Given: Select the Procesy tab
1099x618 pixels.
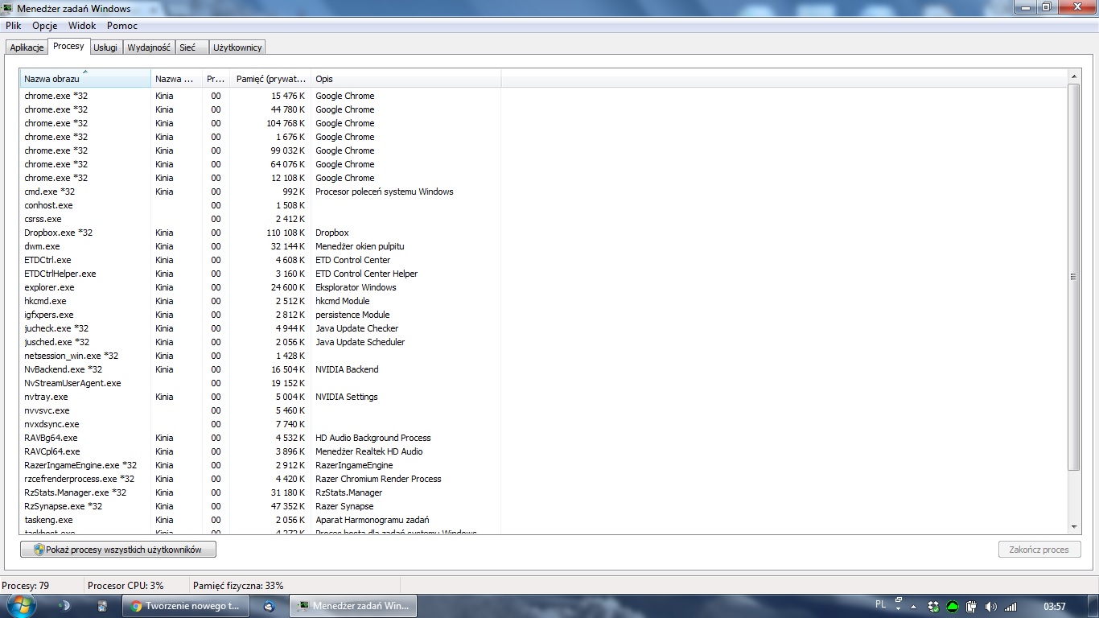Looking at the screenshot, I should pyautogui.click(x=68, y=46).
